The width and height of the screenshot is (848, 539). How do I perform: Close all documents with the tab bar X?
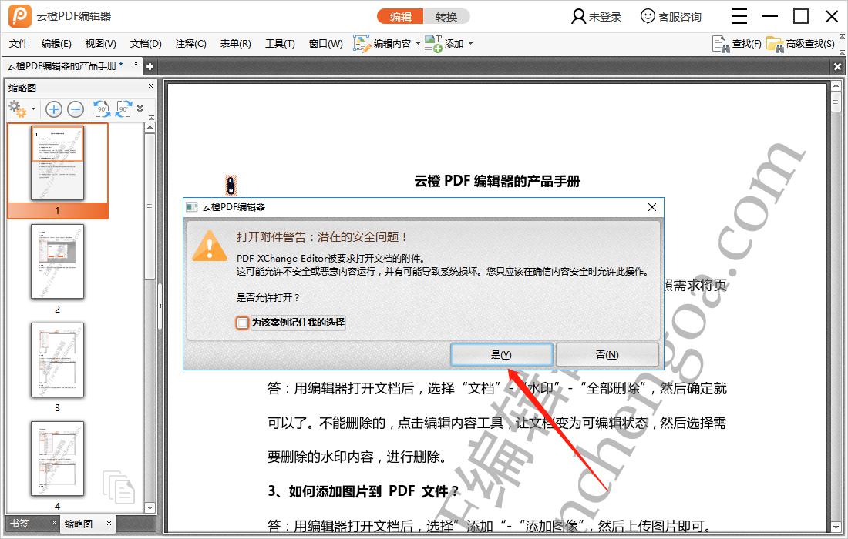(837, 66)
